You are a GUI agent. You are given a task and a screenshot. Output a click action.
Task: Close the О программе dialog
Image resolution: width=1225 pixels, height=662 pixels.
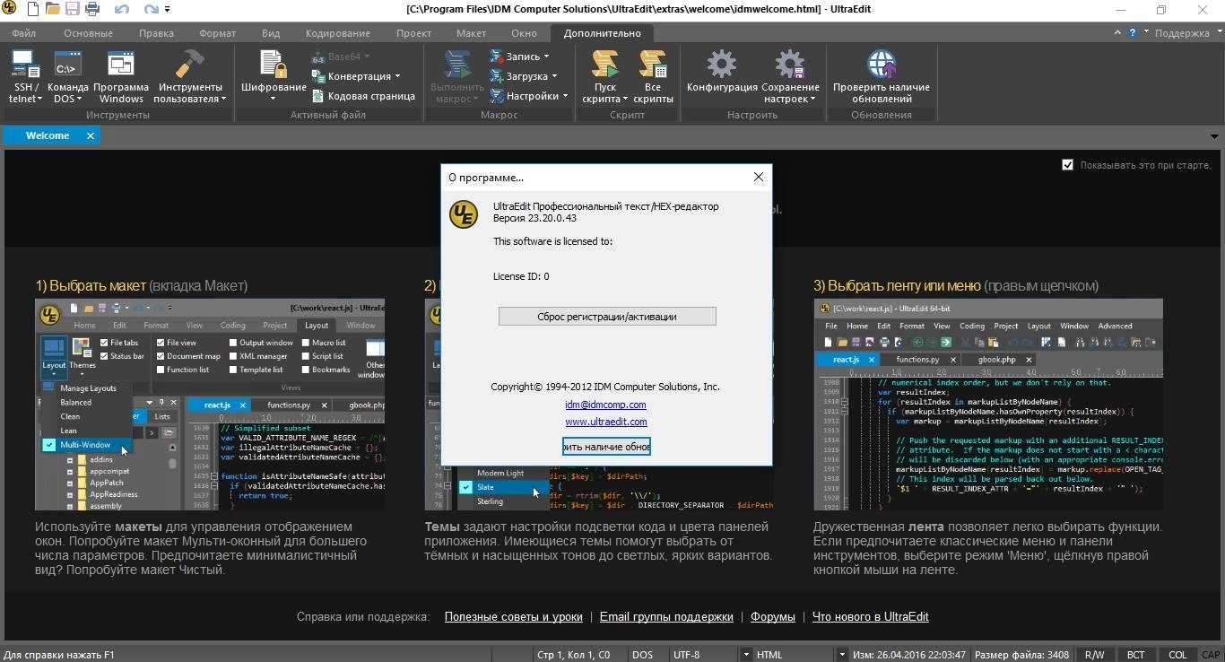[759, 177]
